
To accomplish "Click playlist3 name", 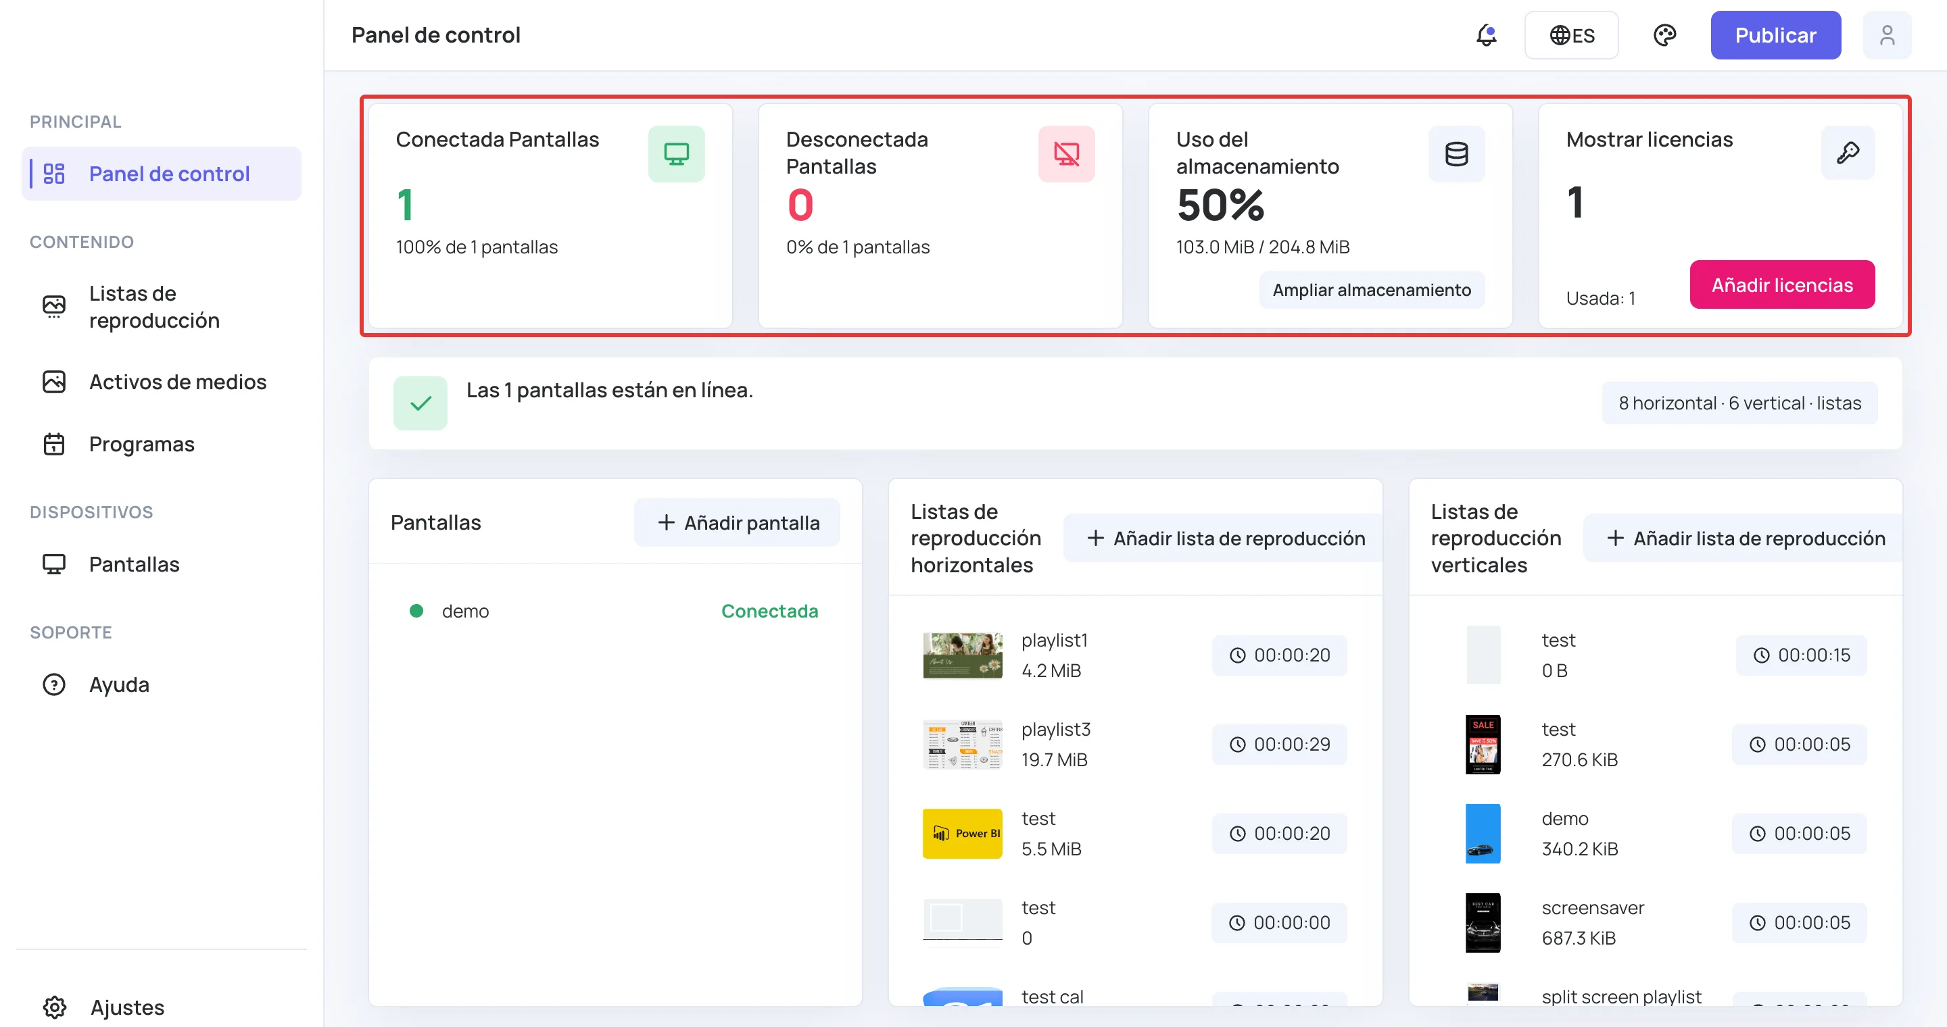I will [1056, 730].
